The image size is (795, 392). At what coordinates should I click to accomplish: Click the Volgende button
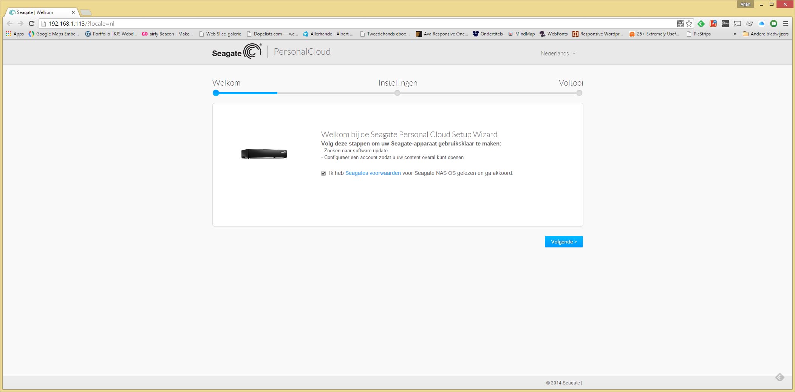564,242
